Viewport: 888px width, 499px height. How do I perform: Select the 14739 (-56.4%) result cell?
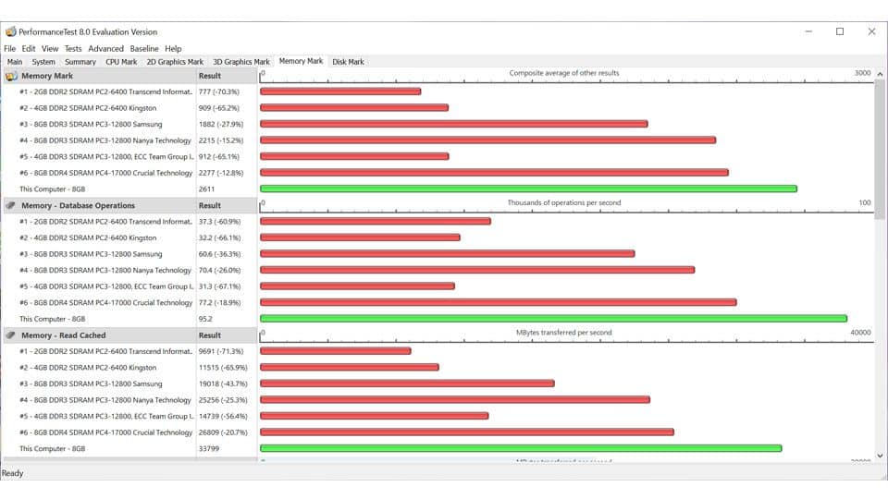pos(223,417)
